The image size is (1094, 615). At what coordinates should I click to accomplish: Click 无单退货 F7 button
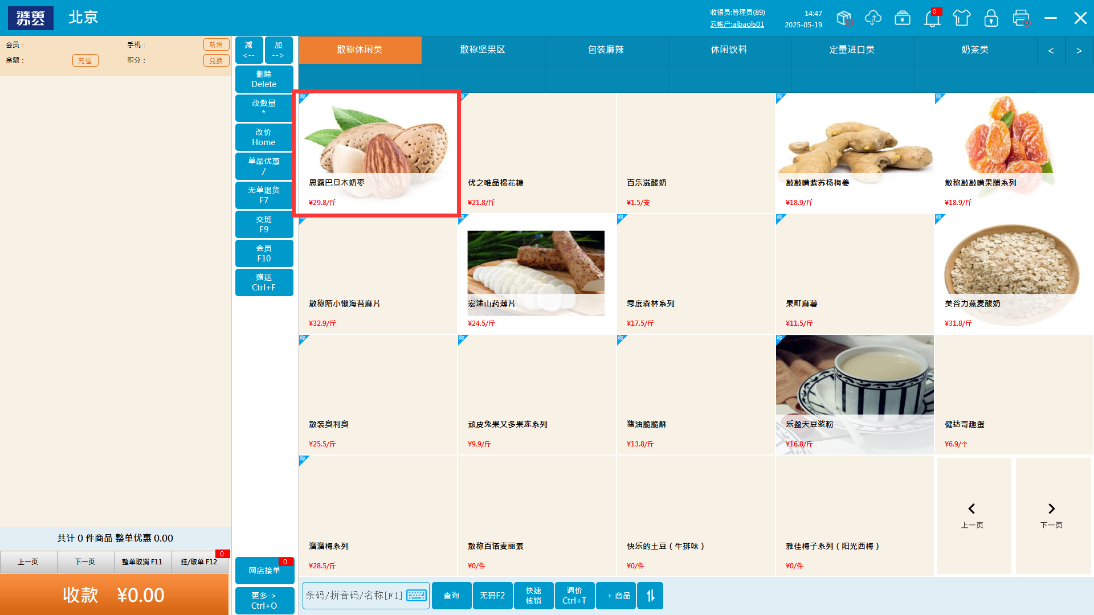[264, 195]
